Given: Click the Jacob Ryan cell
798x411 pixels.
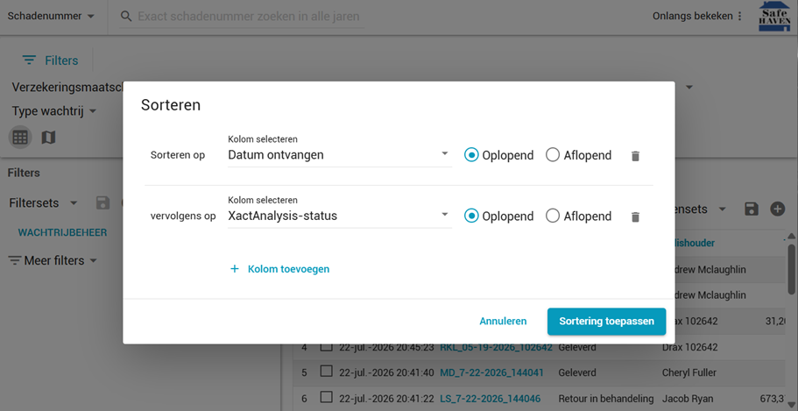Looking at the screenshot, I should [688, 398].
